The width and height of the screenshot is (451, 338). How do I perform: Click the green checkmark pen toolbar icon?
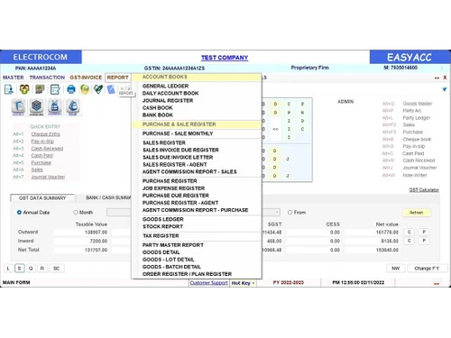[98, 89]
